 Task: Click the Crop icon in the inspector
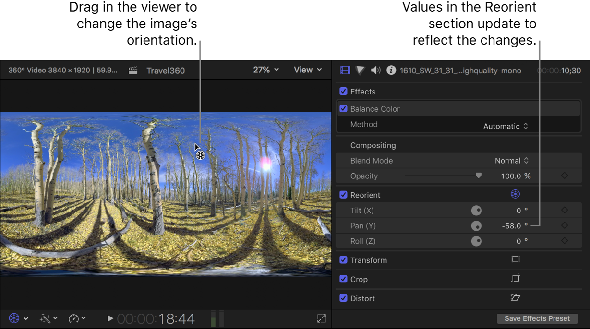[x=515, y=279]
